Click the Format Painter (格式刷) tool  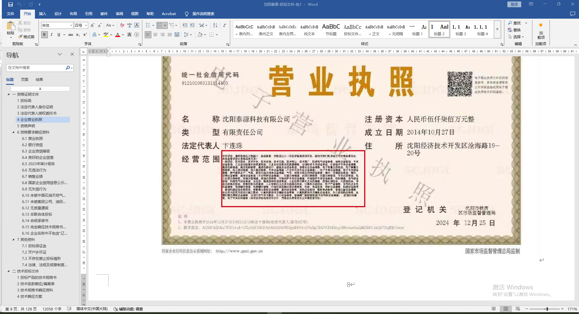click(x=26, y=37)
